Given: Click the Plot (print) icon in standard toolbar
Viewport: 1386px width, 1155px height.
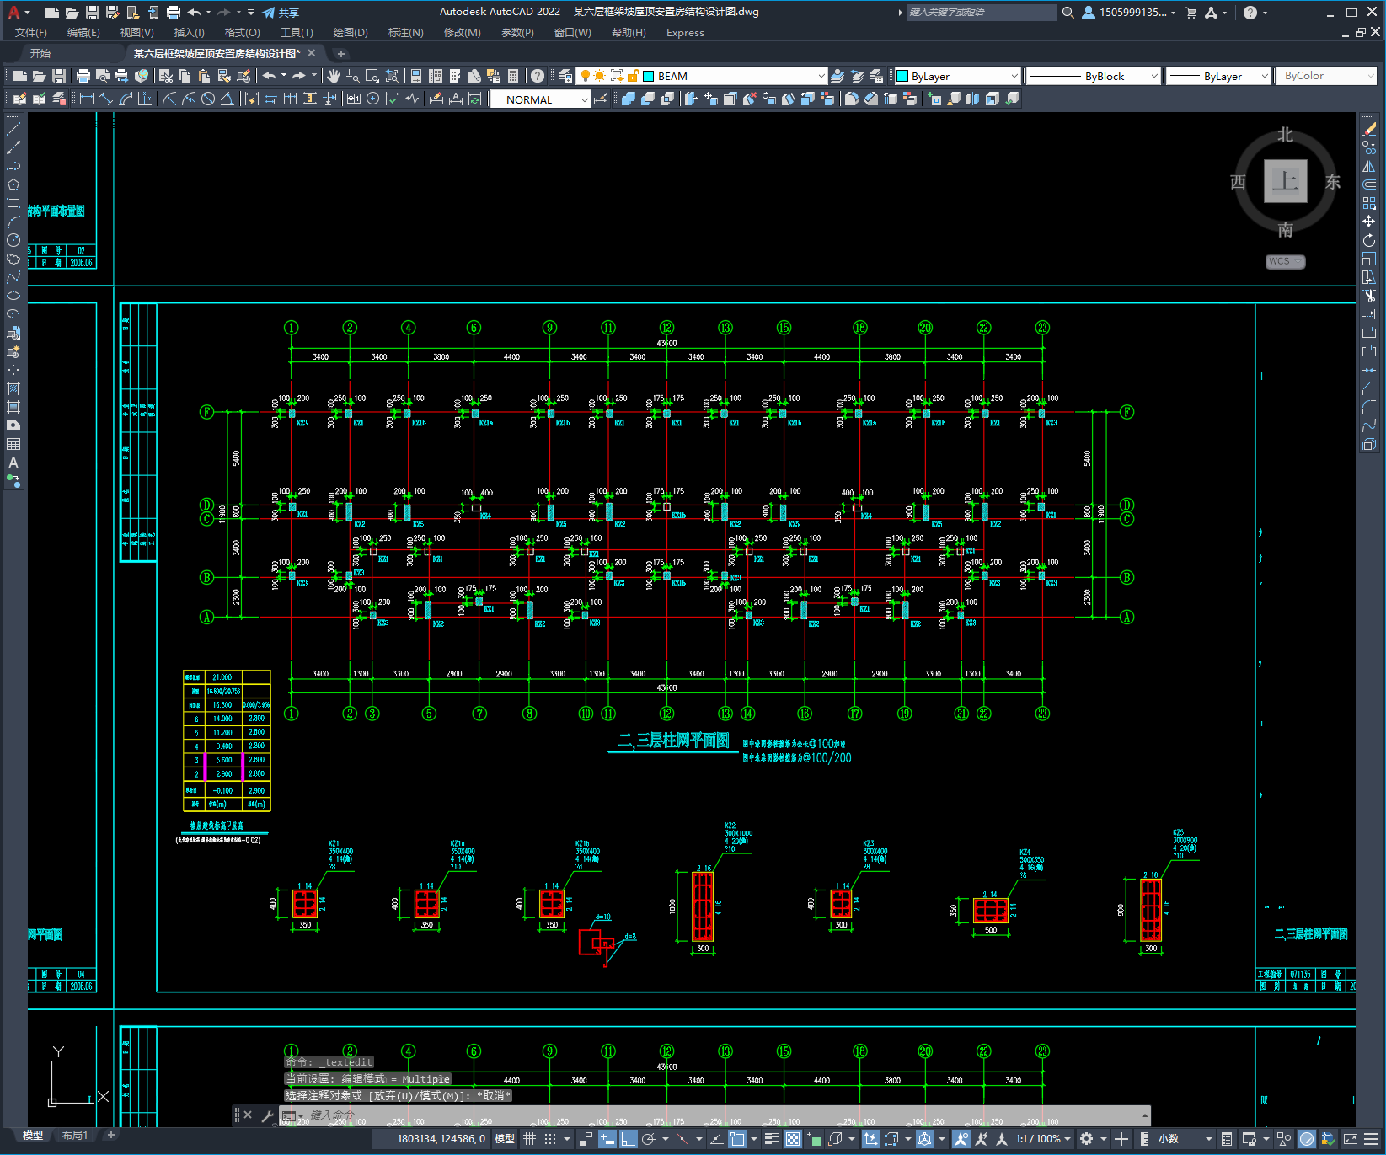Looking at the screenshot, I should point(83,76).
